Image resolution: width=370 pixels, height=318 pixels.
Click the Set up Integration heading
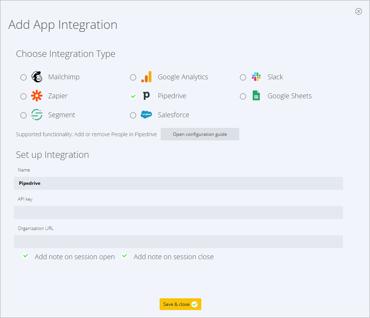(x=52, y=155)
